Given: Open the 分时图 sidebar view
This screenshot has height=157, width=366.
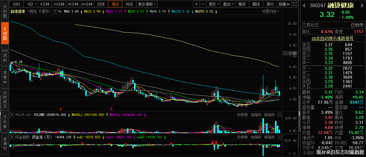Looking at the screenshot, I should click(x=5, y=11).
